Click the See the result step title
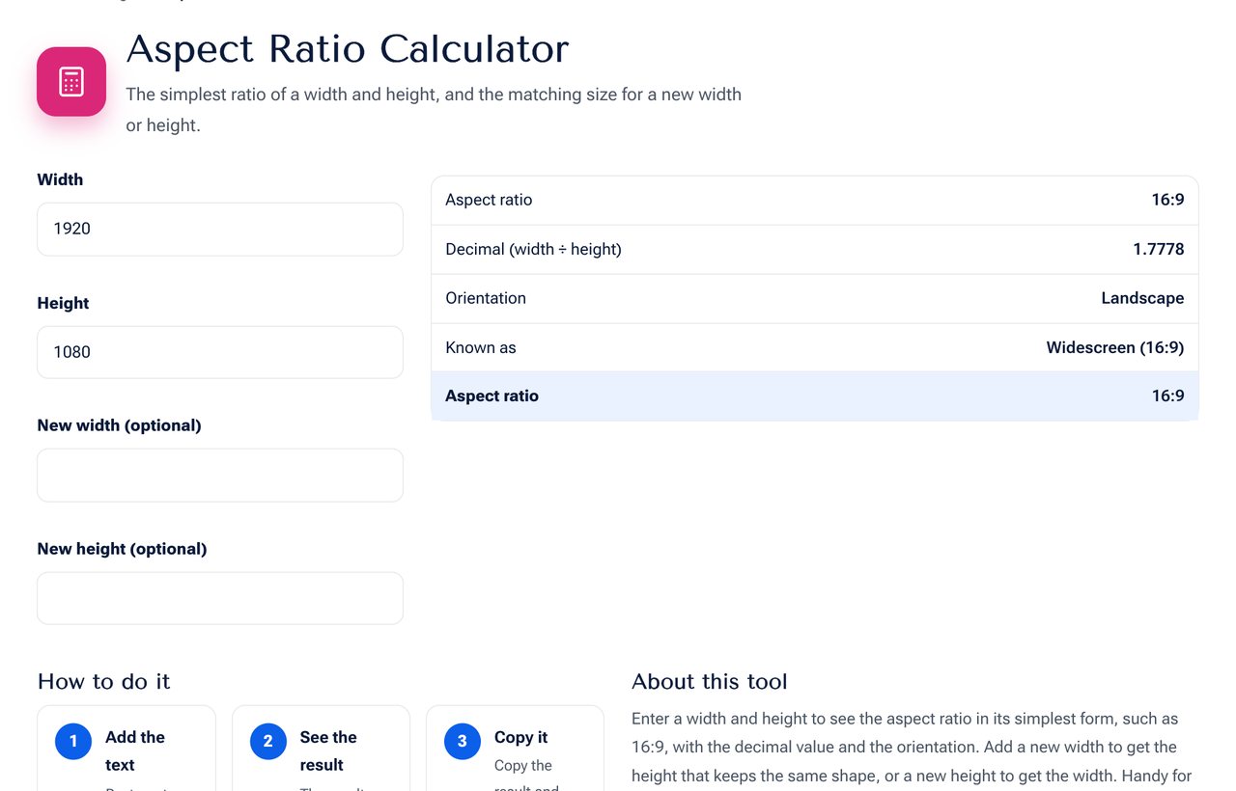Viewport: 1236px width, 791px height. click(328, 750)
